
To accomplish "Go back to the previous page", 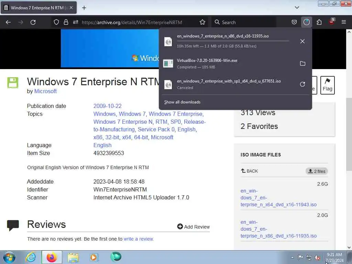I will point(8,22).
